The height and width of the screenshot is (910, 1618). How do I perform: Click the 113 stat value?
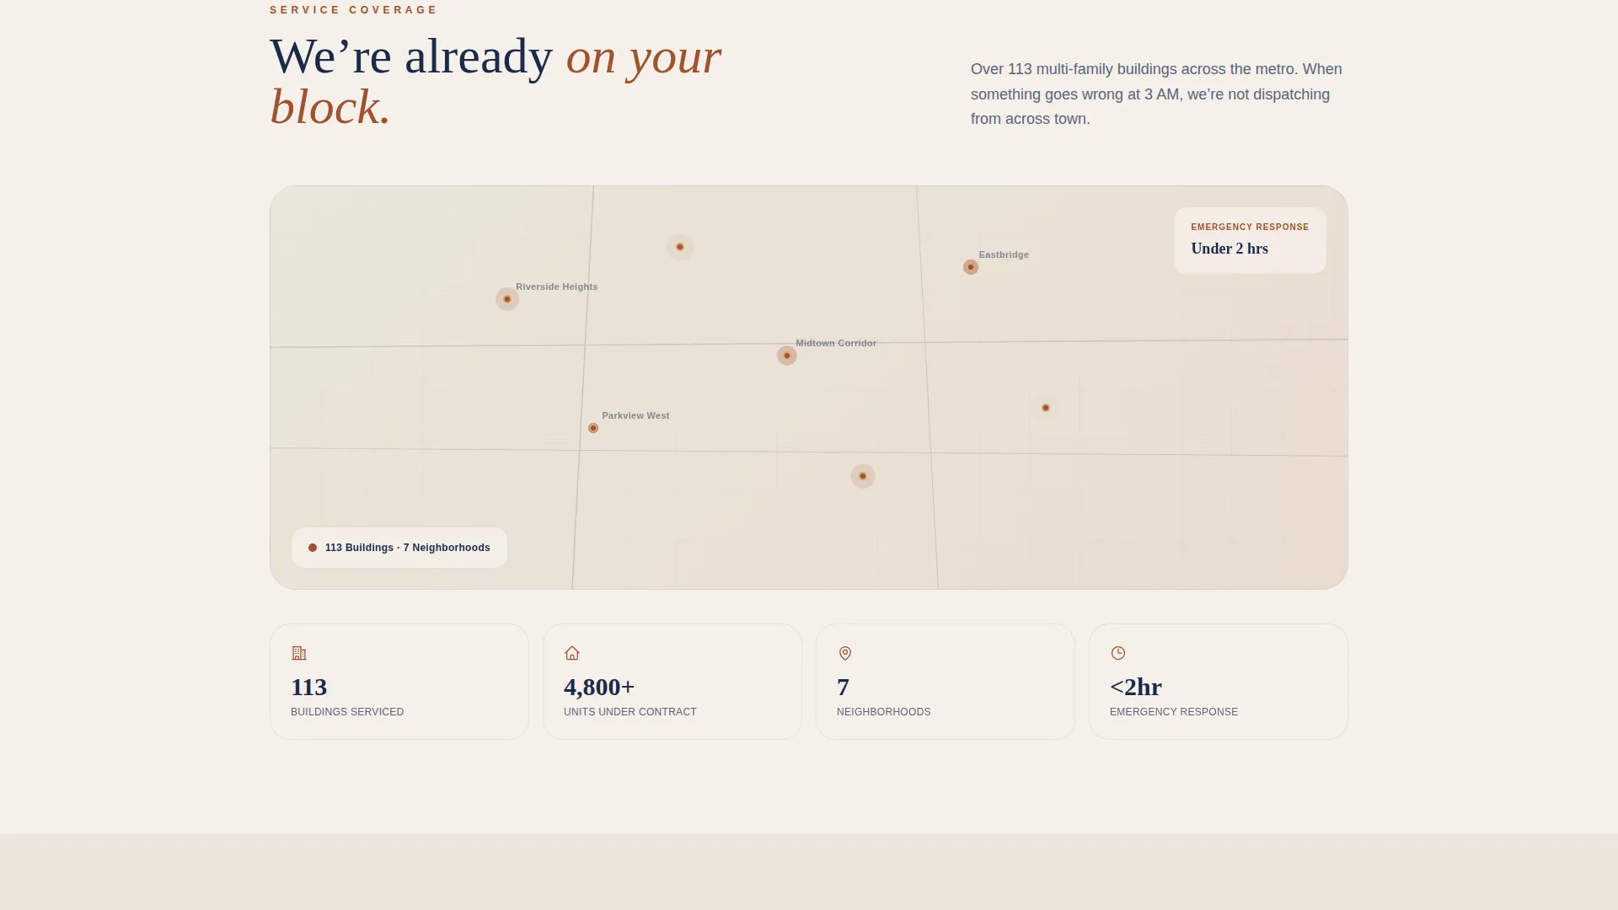click(x=308, y=687)
